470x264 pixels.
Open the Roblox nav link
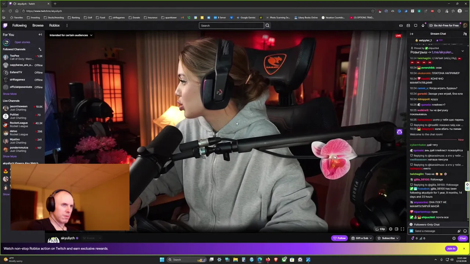tap(54, 26)
